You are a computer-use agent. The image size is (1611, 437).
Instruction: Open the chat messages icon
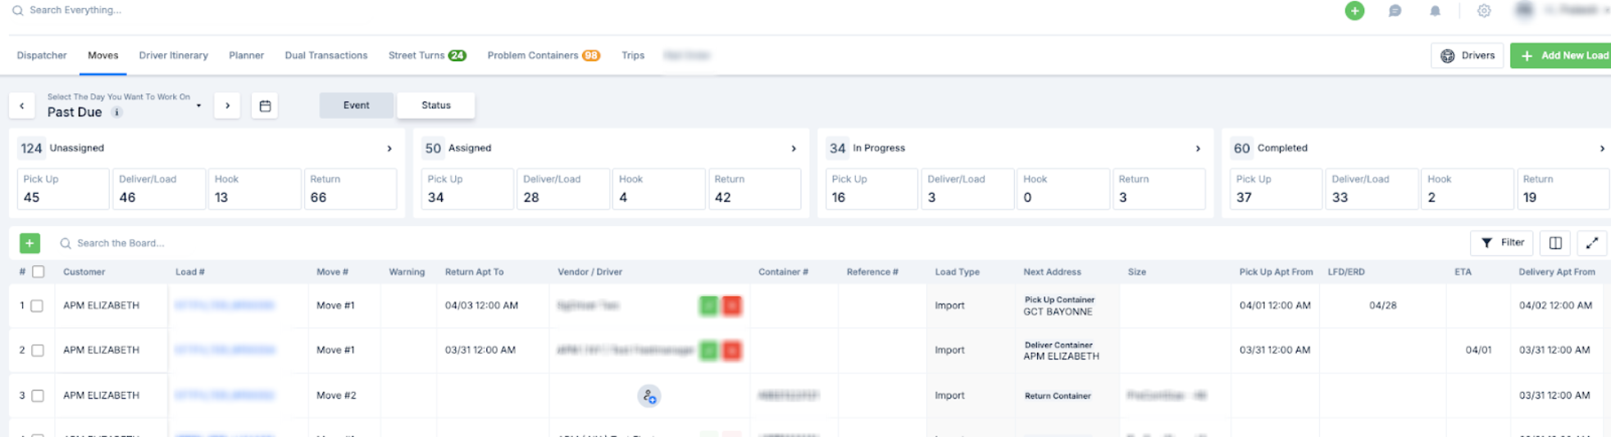[x=1395, y=11]
